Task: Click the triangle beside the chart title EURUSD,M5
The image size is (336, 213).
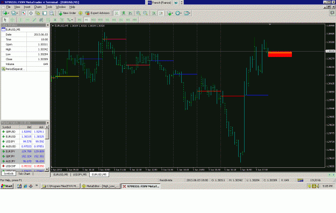Action: click(x=53, y=26)
